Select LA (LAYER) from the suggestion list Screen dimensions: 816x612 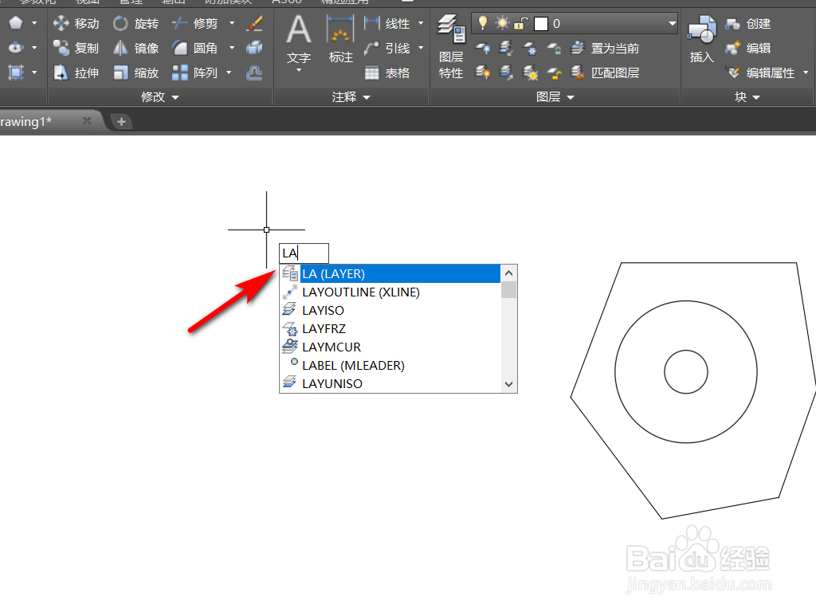390,274
